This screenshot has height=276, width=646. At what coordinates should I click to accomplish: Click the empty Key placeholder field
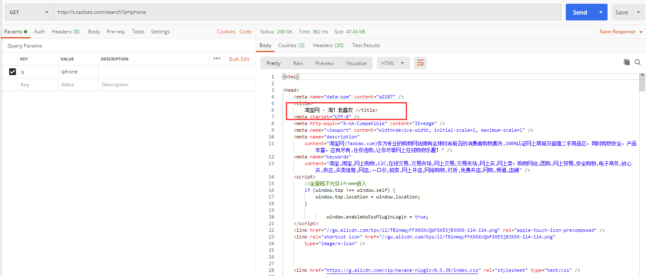coord(38,85)
